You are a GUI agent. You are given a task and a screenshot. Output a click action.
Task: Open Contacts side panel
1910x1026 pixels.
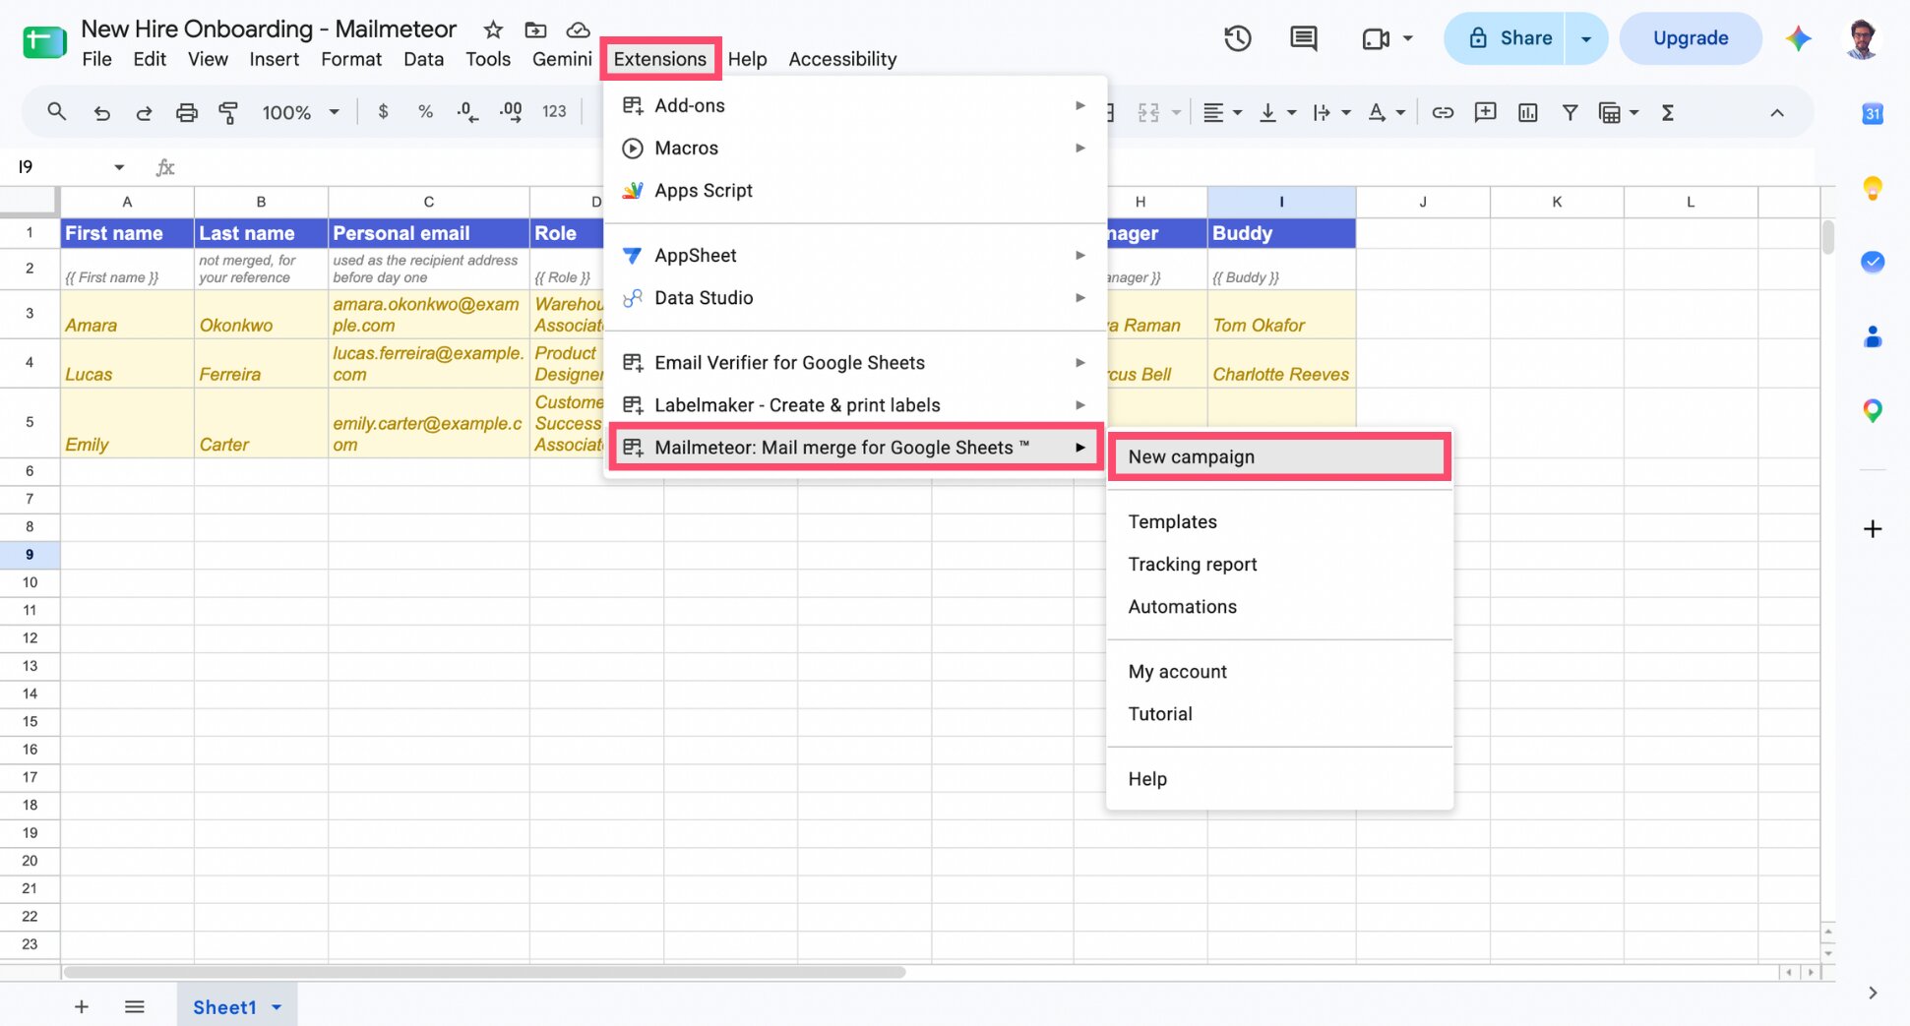point(1872,336)
